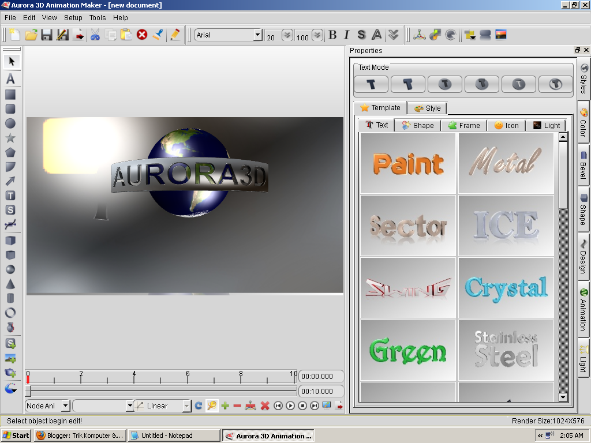Screen dimensions: 591x443
Task: Open the Tools menu
Action: coord(98,18)
